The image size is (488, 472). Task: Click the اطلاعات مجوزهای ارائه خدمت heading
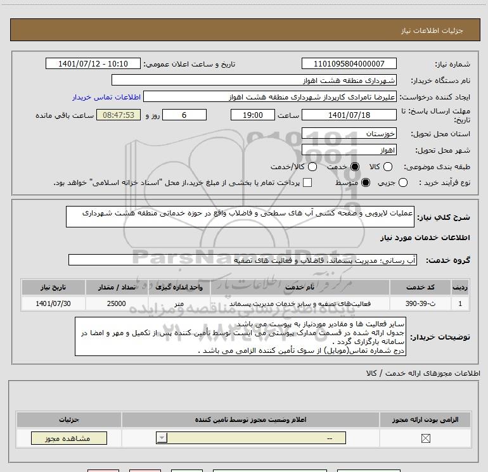pos(423,373)
